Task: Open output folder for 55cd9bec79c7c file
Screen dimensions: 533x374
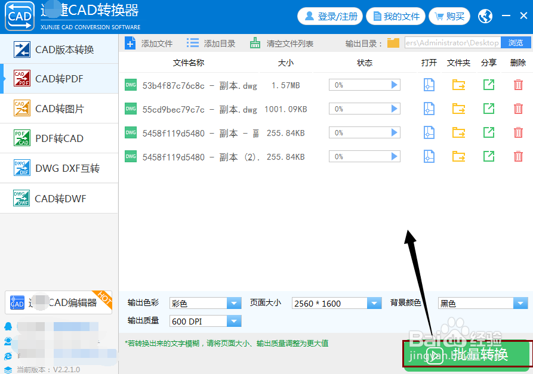Action: 458,109
